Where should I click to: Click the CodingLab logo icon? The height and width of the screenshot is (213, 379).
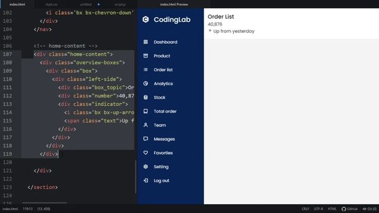pyautogui.click(x=146, y=20)
